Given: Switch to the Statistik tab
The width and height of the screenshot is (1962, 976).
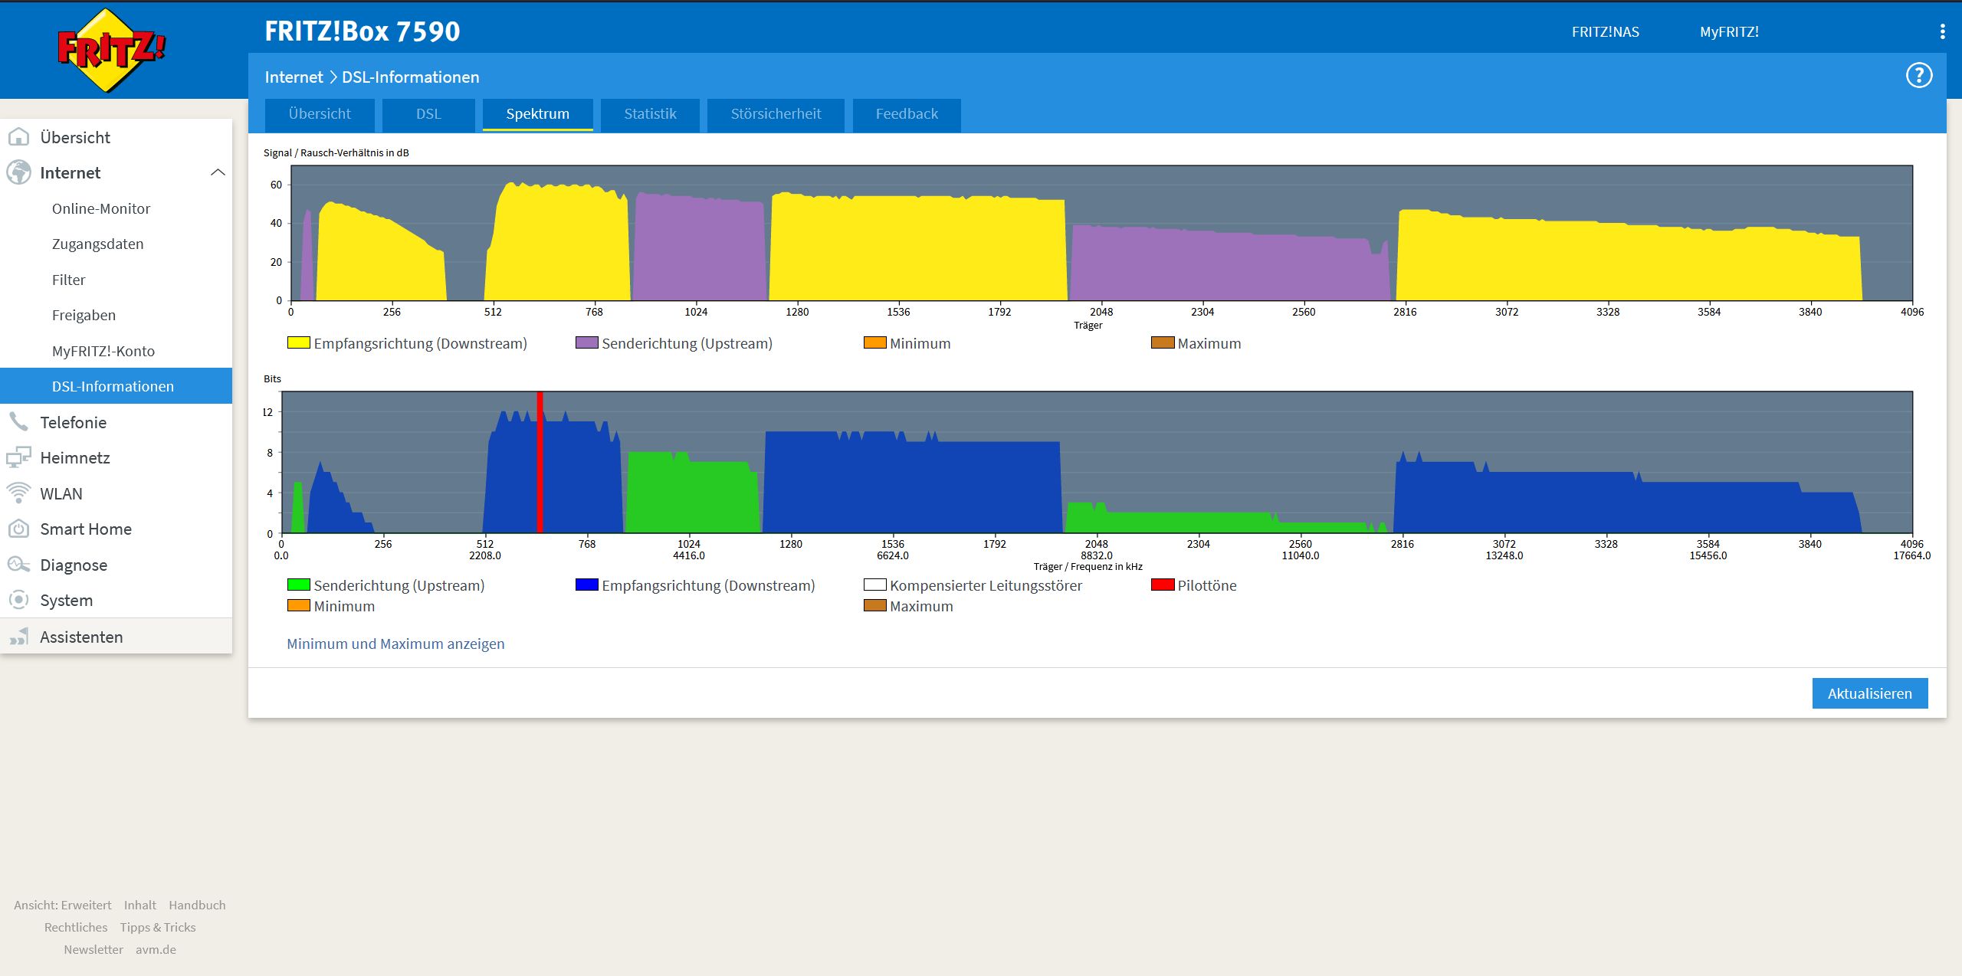Looking at the screenshot, I should point(650,114).
